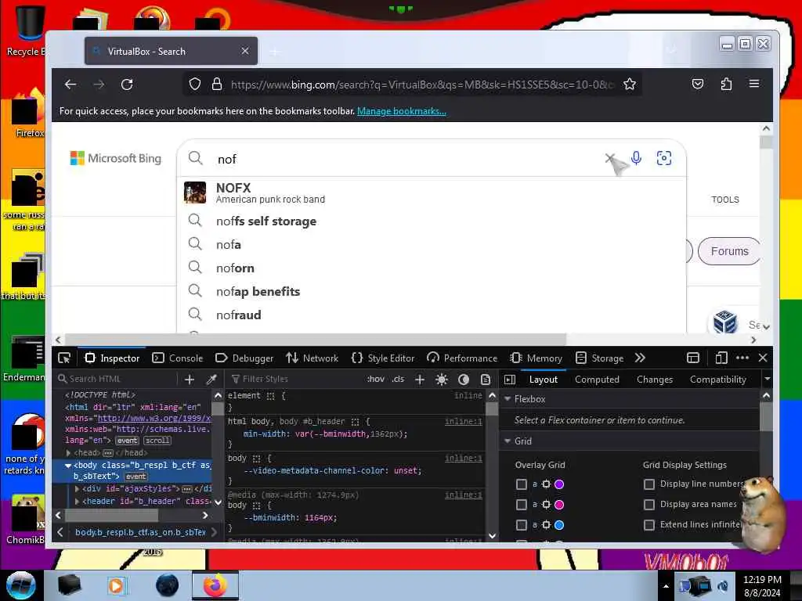Enable Display area names
The height and width of the screenshot is (601, 802).
(649, 505)
